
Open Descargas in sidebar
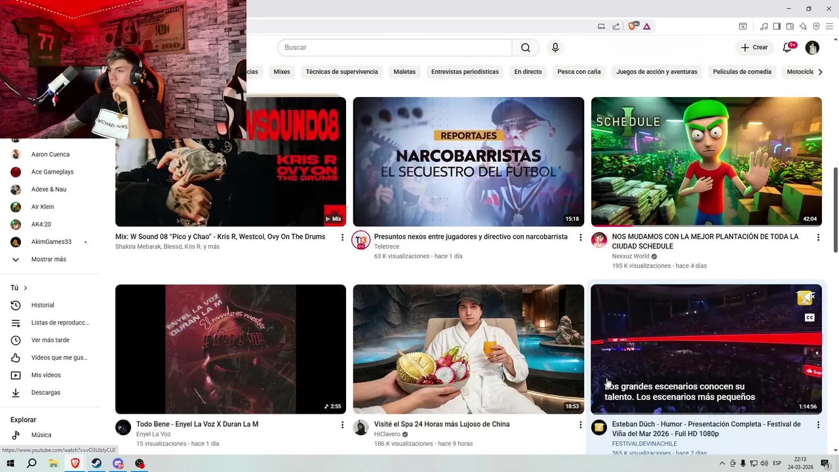(50, 393)
